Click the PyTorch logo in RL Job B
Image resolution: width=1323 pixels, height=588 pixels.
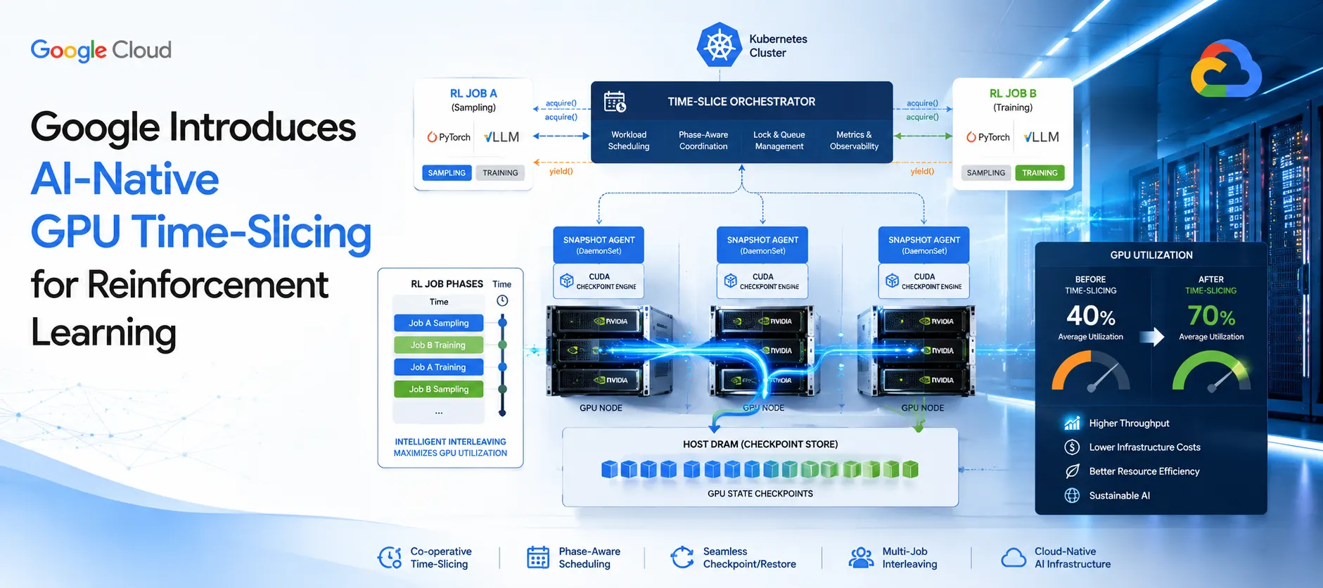click(988, 137)
